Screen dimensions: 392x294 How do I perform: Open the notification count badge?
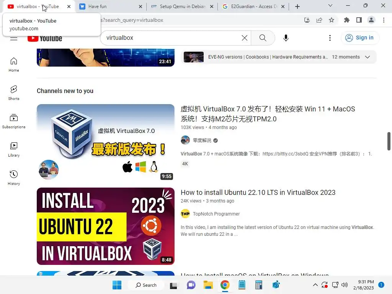[381, 285]
